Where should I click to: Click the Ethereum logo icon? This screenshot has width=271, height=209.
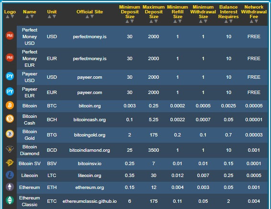10,187
